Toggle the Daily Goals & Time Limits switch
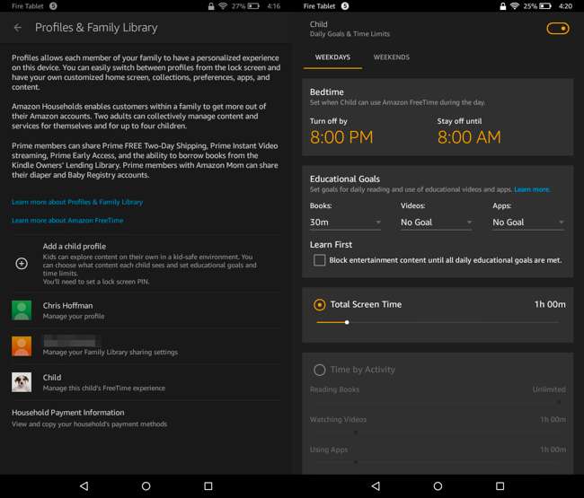This screenshot has height=498, width=584. 557,29
